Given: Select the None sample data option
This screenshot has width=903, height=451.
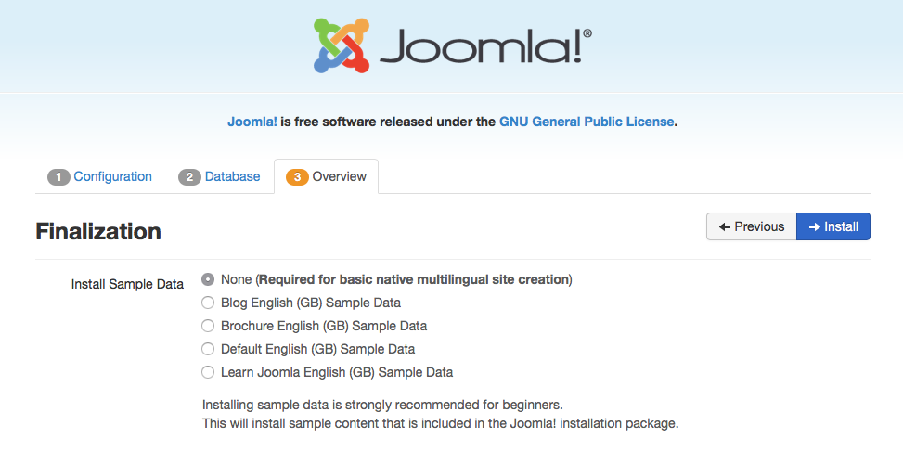Looking at the screenshot, I should [x=208, y=279].
